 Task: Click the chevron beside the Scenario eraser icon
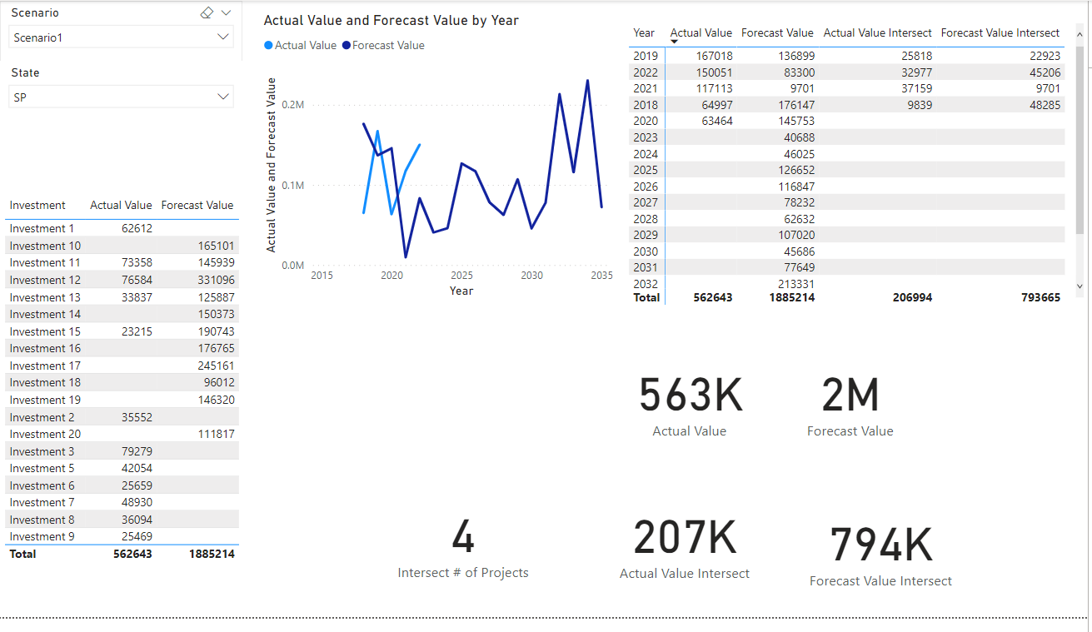tap(226, 13)
